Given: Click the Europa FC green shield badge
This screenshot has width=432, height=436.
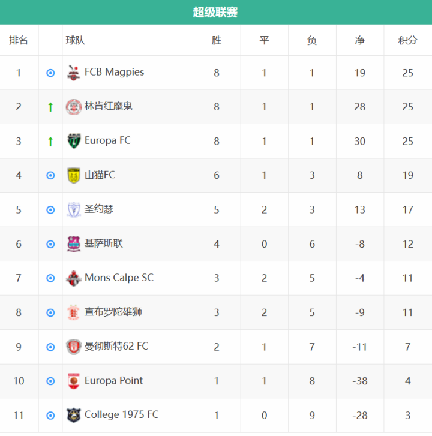Looking at the screenshot, I should (x=74, y=141).
